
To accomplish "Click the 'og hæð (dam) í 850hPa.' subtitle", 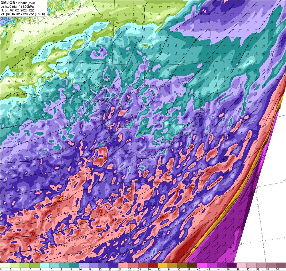I will (18, 7).
